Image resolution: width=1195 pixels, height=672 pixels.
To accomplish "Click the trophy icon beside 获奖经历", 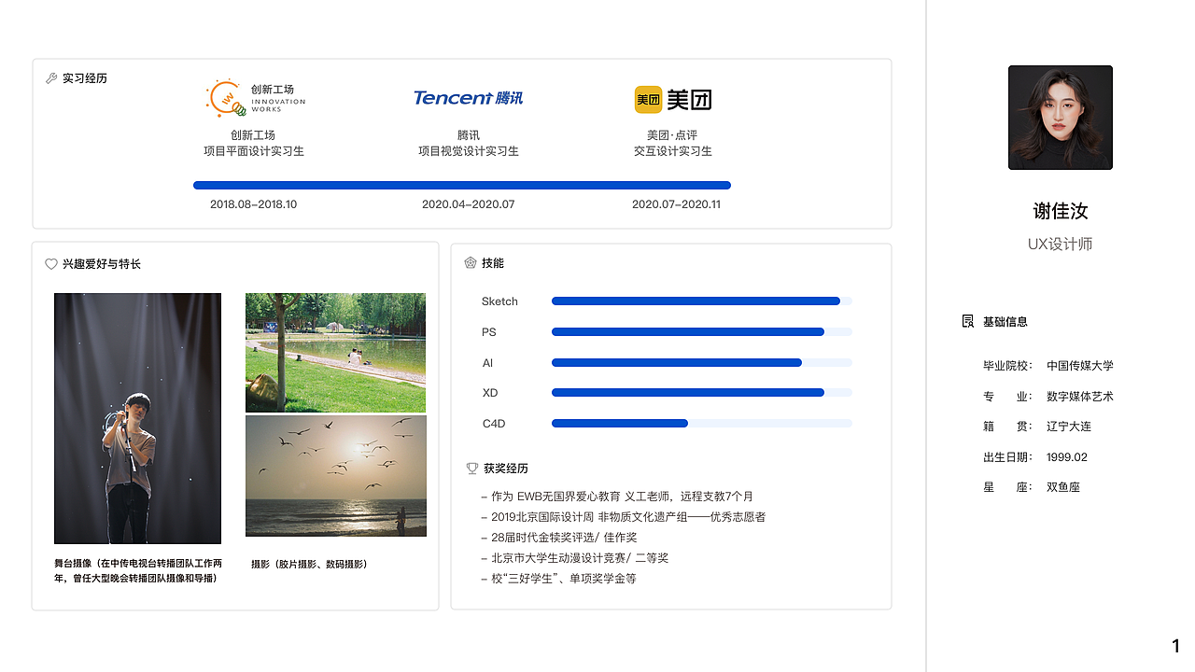I will [x=472, y=469].
